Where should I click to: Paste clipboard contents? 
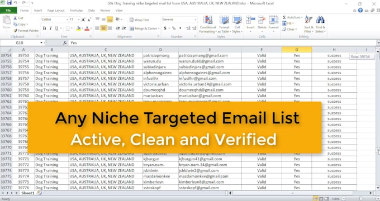6,22
